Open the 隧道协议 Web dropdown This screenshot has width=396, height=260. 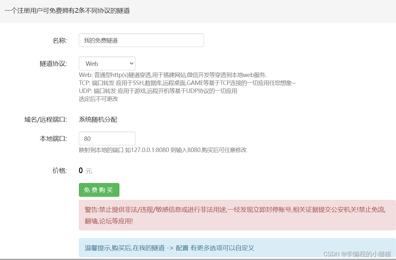107,64
